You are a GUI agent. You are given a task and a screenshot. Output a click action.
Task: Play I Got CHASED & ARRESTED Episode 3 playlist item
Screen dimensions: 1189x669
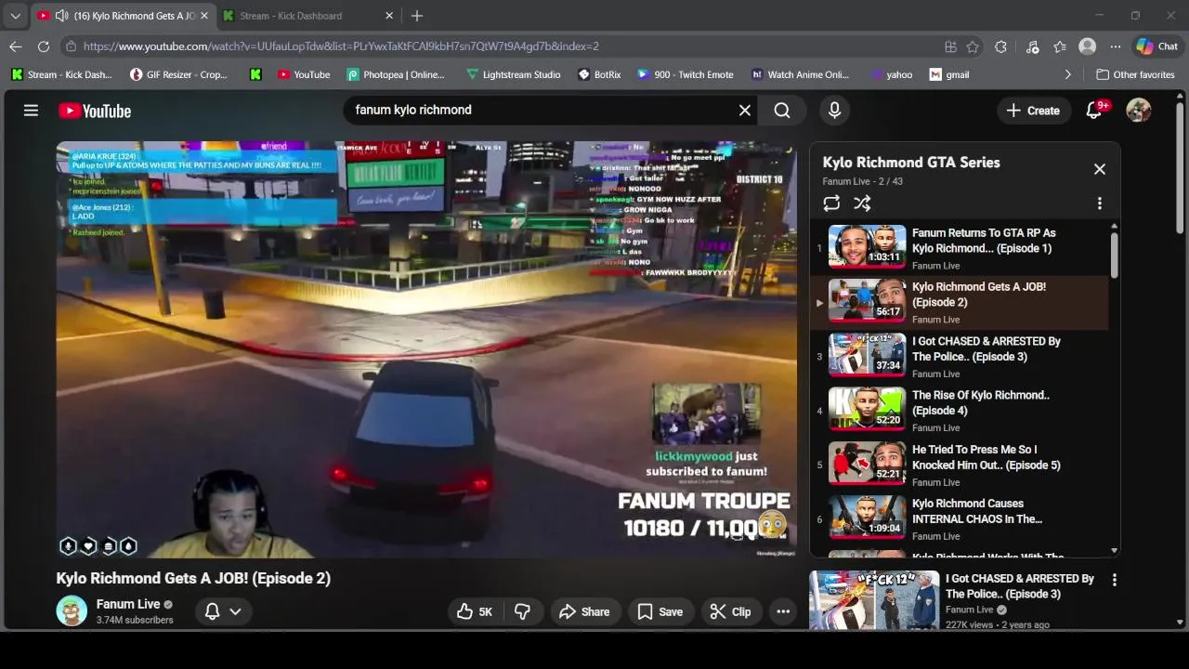click(x=960, y=357)
